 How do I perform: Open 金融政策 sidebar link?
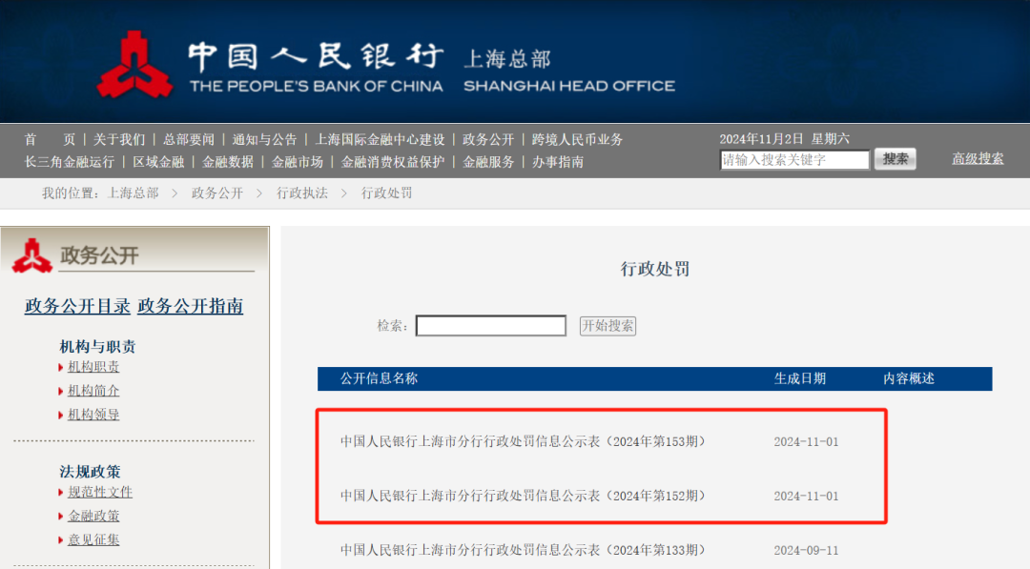pos(93,516)
